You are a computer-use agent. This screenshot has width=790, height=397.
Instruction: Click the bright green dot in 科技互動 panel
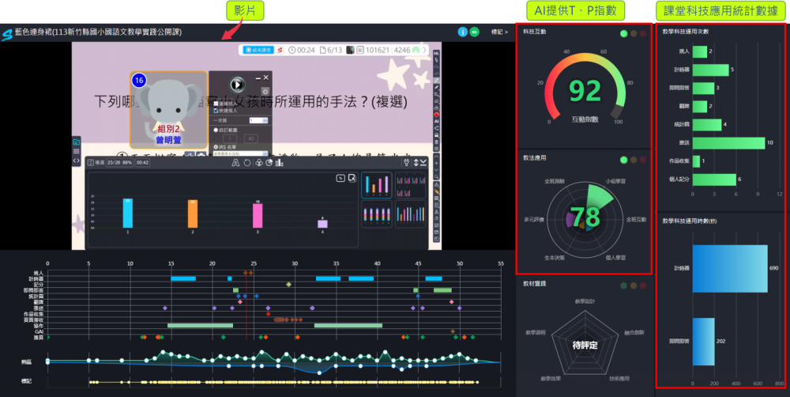tap(624, 34)
